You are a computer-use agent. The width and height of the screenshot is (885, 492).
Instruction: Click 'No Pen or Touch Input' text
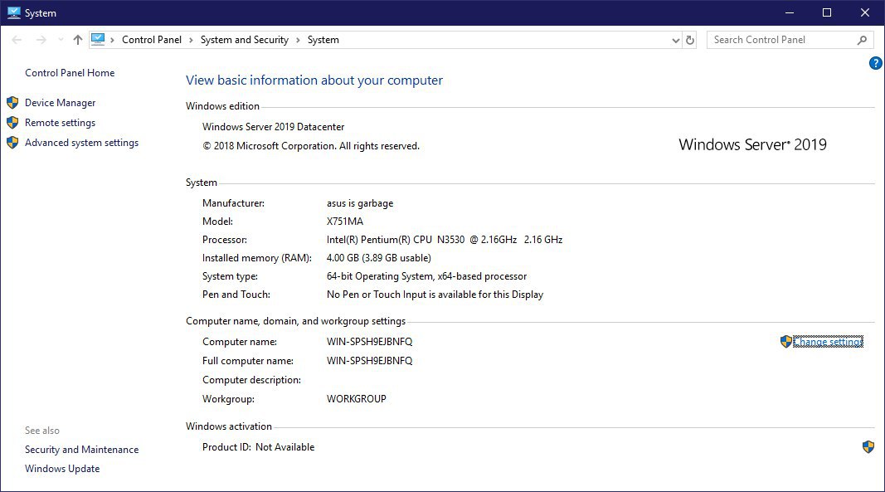coord(435,295)
